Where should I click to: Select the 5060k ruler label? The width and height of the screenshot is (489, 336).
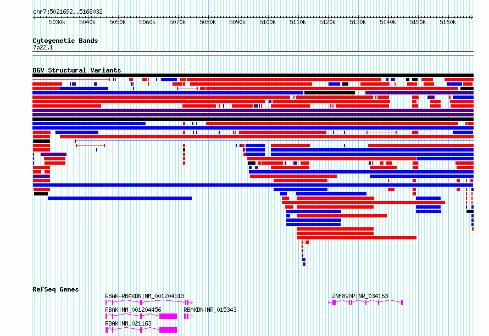point(147,22)
